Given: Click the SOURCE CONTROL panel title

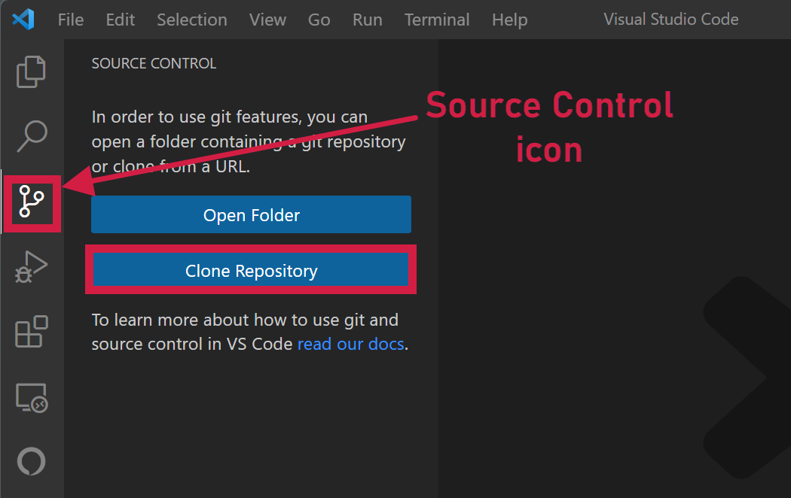Looking at the screenshot, I should point(154,63).
